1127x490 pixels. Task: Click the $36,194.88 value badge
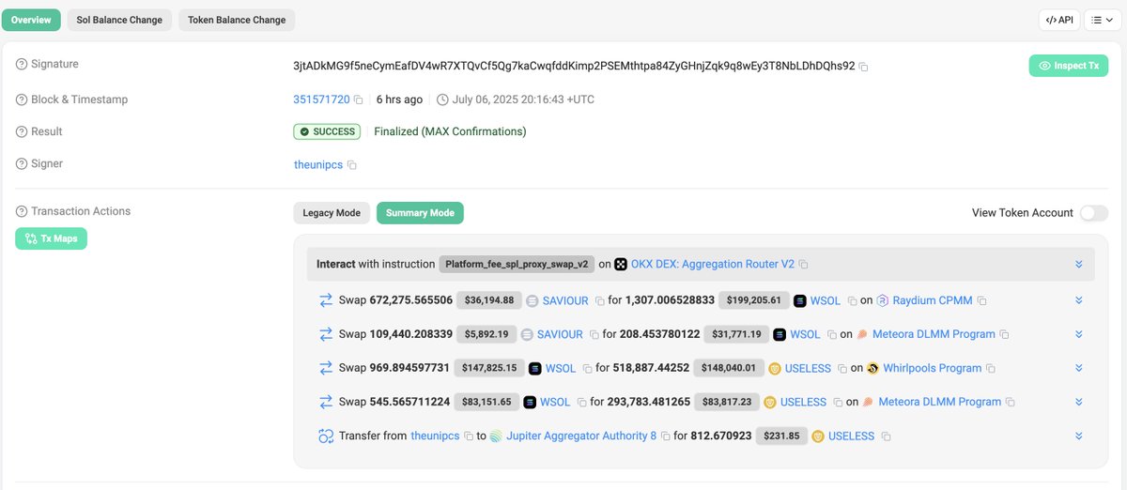pyautogui.click(x=487, y=300)
